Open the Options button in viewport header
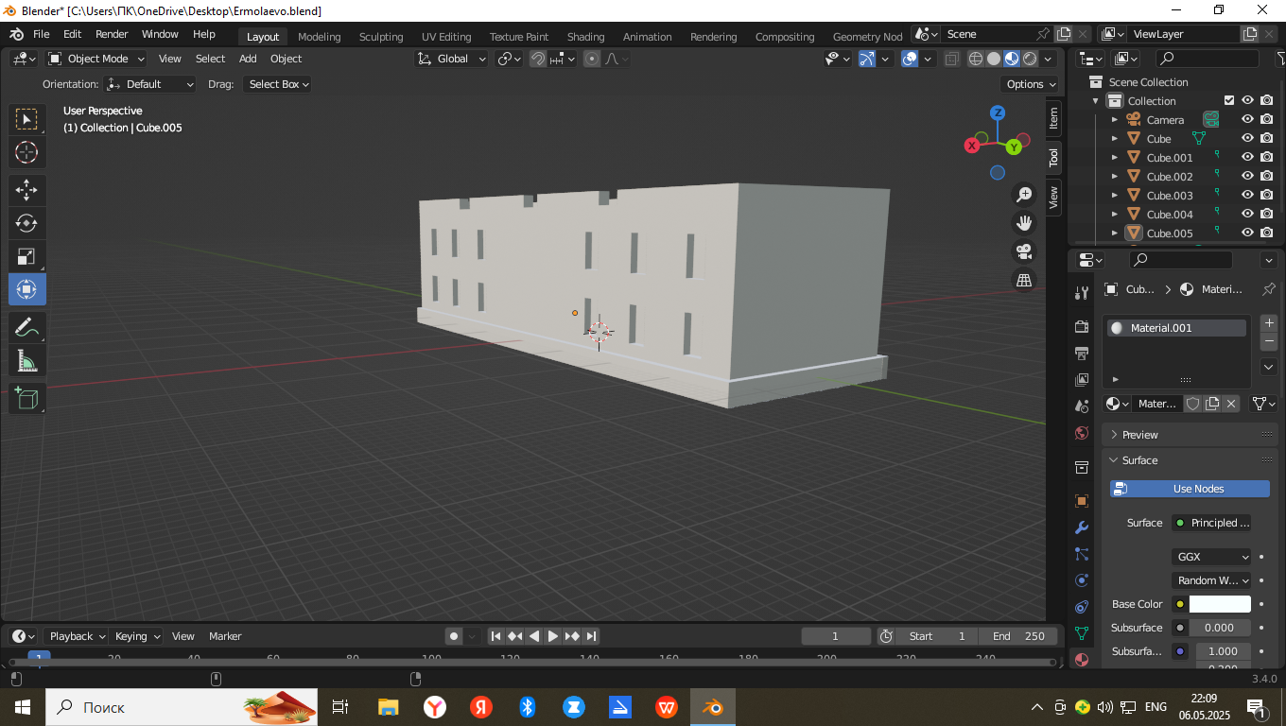Viewport: 1286px width, 726px height. pyautogui.click(x=1030, y=84)
